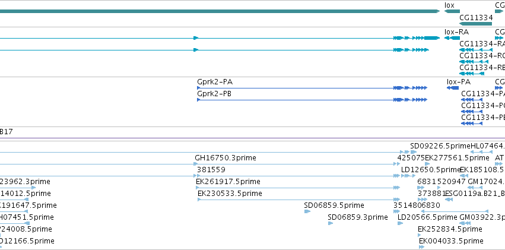Open the Gprk2-PB feature label
This screenshot has width=505, height=250.
[214, 94]
